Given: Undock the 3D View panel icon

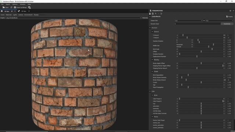Looking at the screenshot, I should (12, 11).
